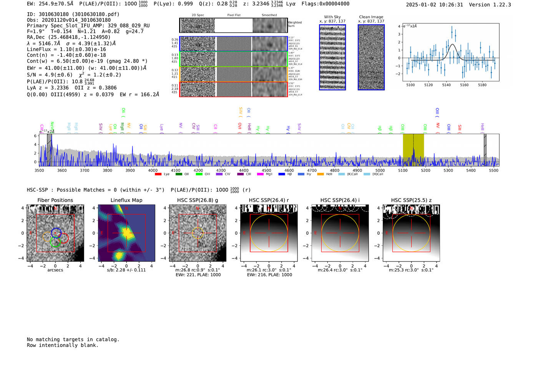Open the HSC SSP(25.5) z image
Viewport: 538px width, 366px height.
411,233
